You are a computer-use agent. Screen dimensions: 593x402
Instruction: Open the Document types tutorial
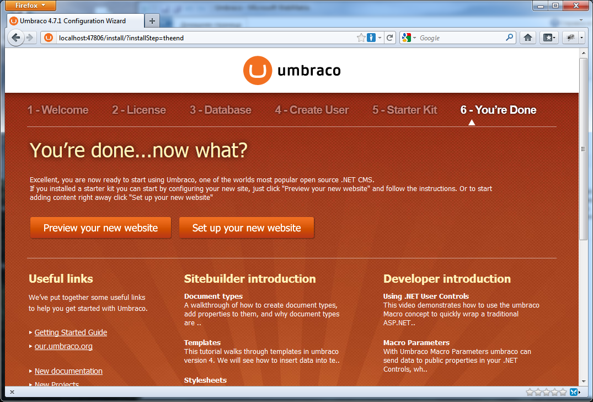pos(213,297)
